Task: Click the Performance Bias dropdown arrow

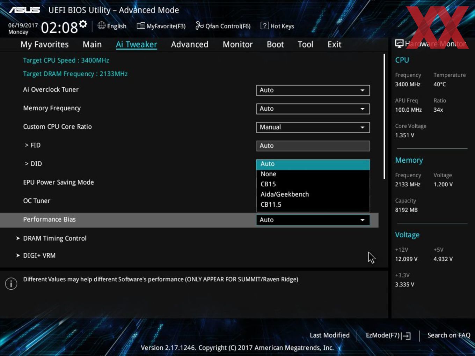Action: (363, 220)
